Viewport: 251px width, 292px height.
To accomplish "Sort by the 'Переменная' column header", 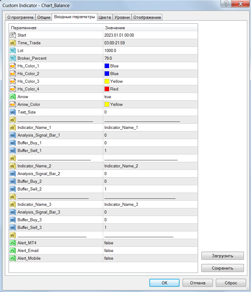I will pos(56,28).
